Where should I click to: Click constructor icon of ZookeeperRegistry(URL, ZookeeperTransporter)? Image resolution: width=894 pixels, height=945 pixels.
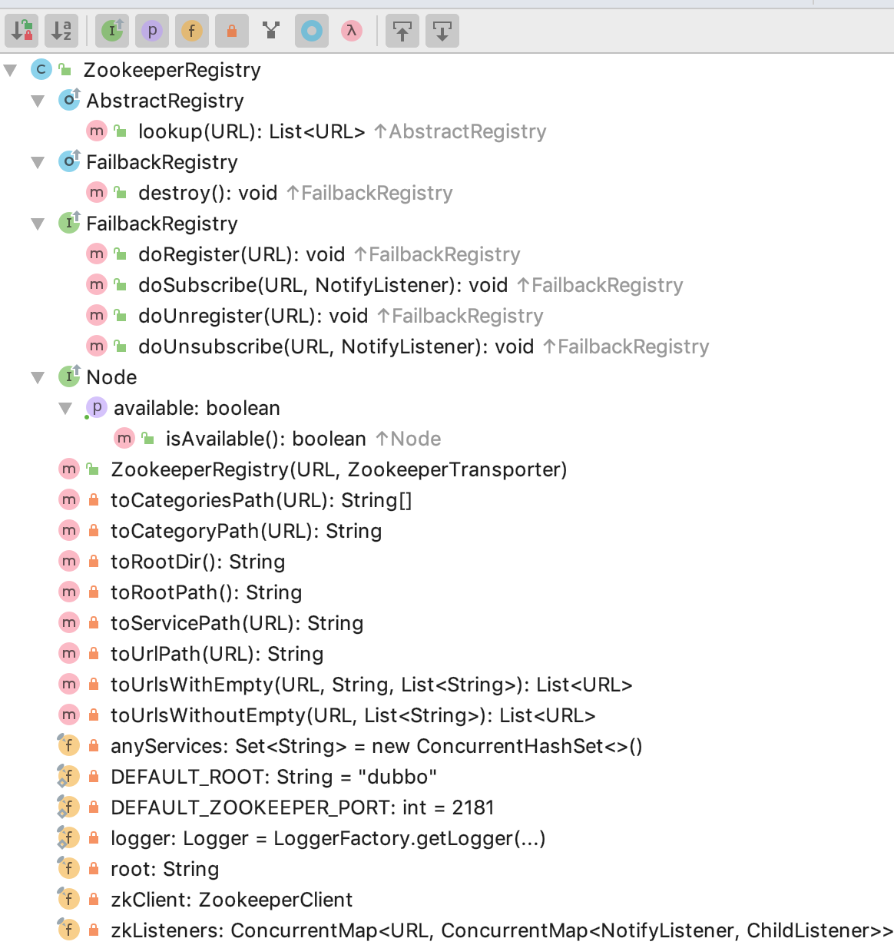[x=69, y=469]
